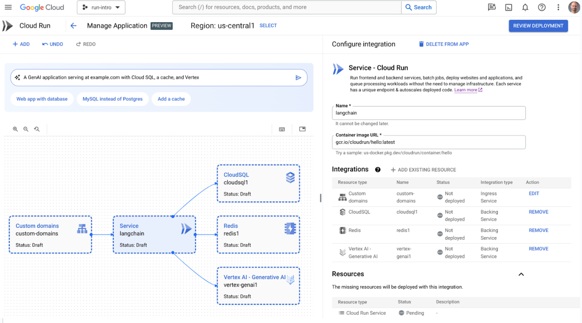Click REMOVE for the CloudSQL integration

[x=539, y=212]
